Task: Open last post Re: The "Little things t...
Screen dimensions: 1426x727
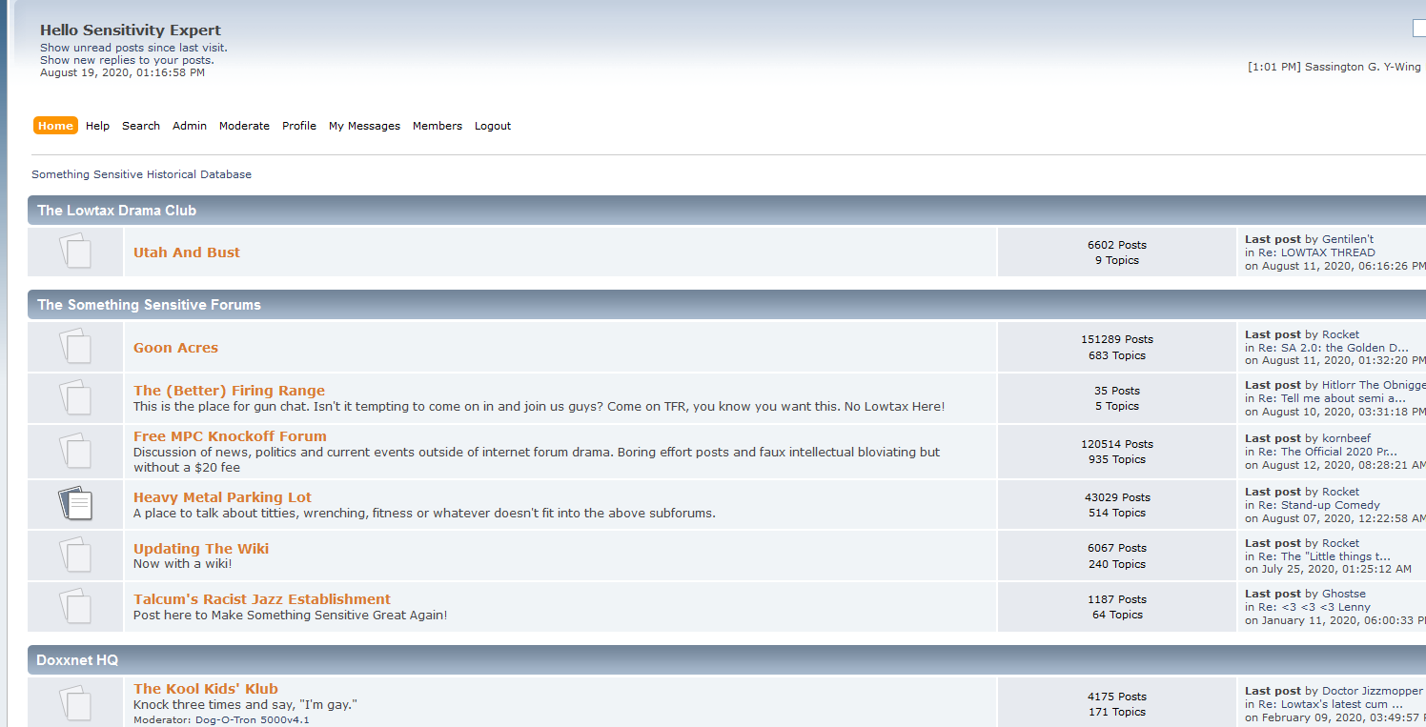Action: 1324,556
